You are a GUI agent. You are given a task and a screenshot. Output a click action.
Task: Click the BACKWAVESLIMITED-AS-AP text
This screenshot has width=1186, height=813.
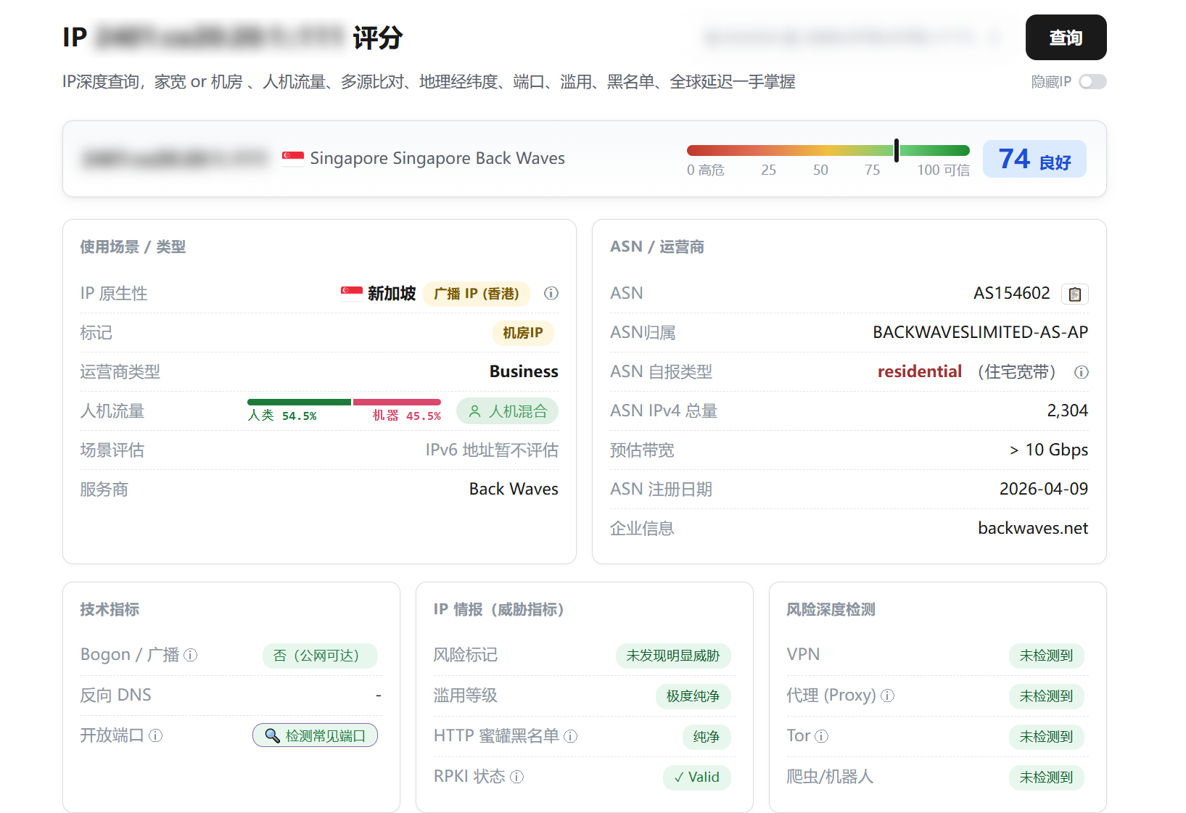[980, 332]
